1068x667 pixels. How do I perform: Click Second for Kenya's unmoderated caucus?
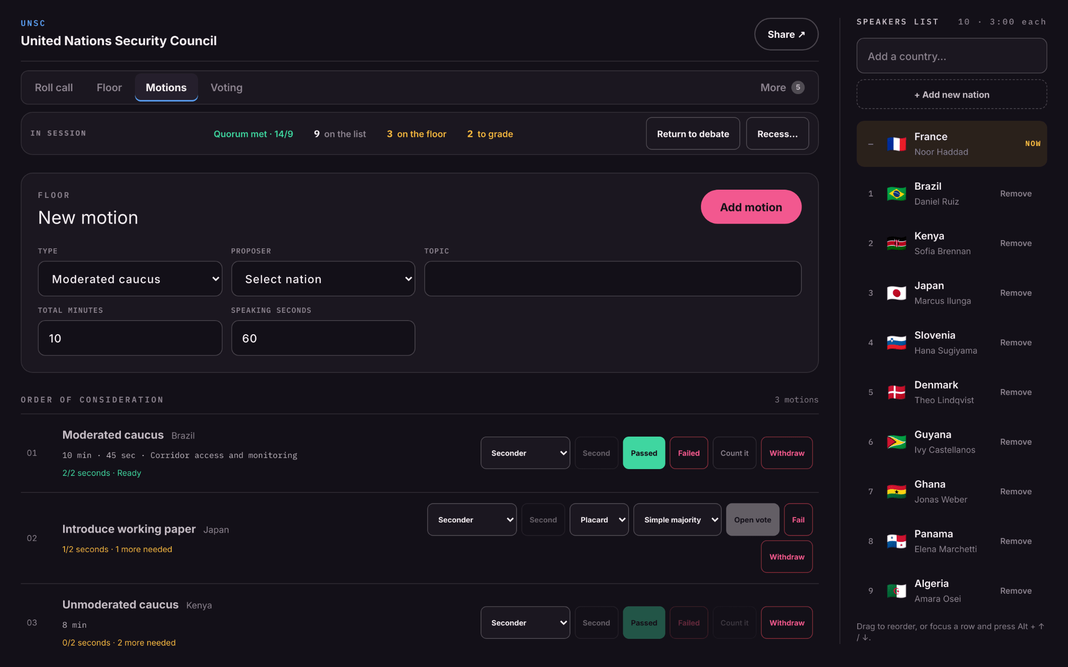(596, 622)
